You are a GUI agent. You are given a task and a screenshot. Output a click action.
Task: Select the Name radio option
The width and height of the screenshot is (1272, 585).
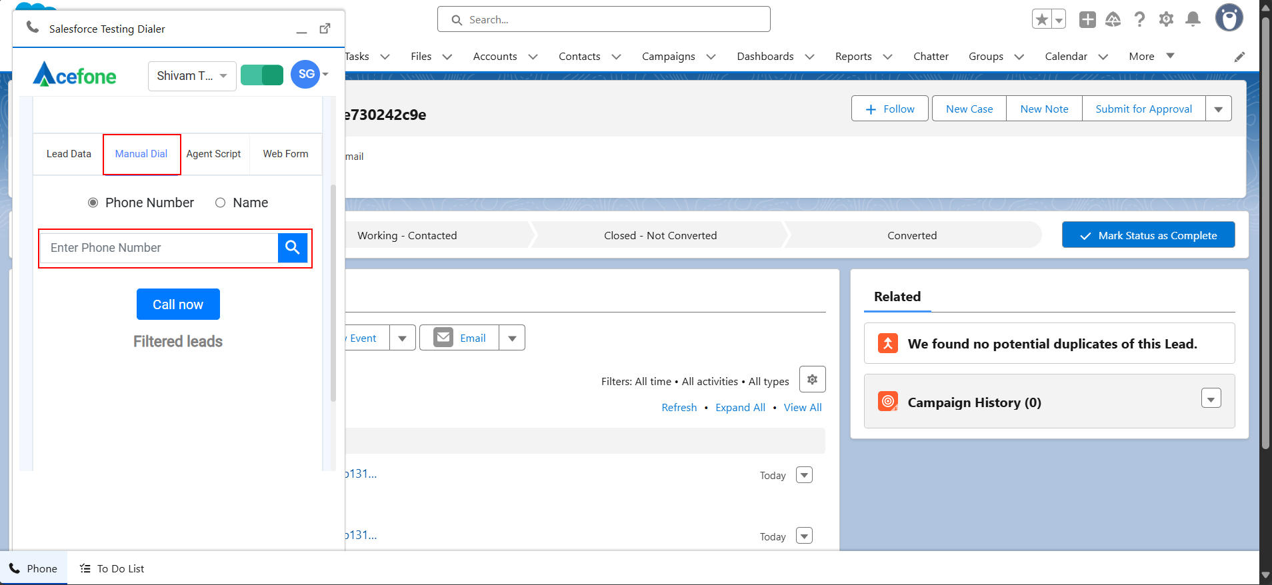click(x=220, y=203)
